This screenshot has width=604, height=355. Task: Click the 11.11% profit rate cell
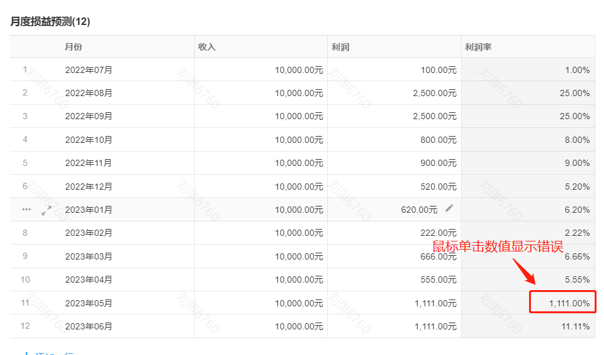point(575,326)
